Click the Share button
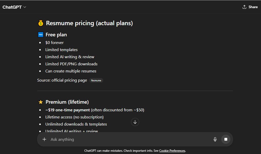This screenshot has width=261, height=154. click(250, 7)
